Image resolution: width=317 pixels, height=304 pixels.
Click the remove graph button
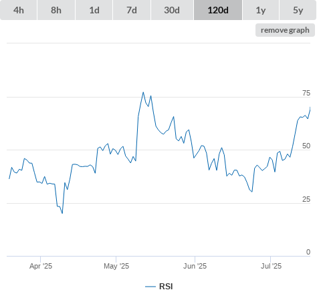click(x=285, y=30)
